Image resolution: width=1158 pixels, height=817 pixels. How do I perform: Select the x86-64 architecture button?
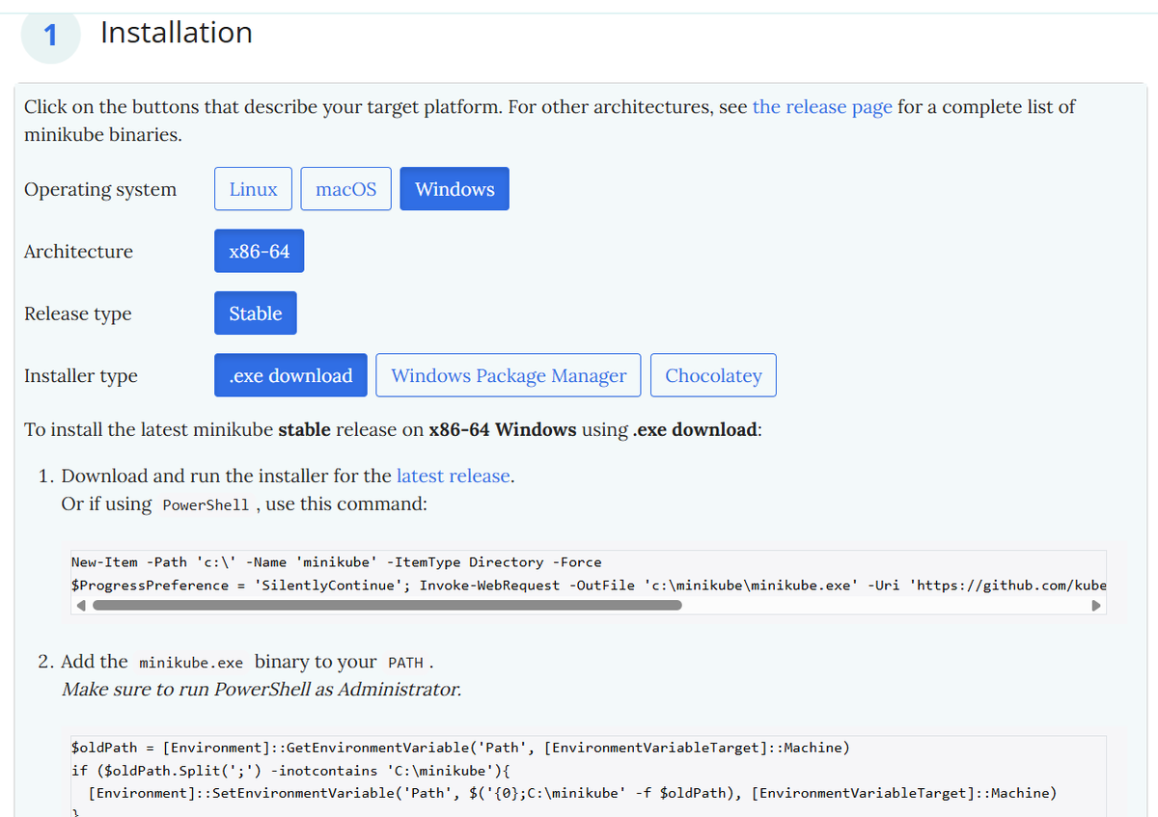(260, 251)
